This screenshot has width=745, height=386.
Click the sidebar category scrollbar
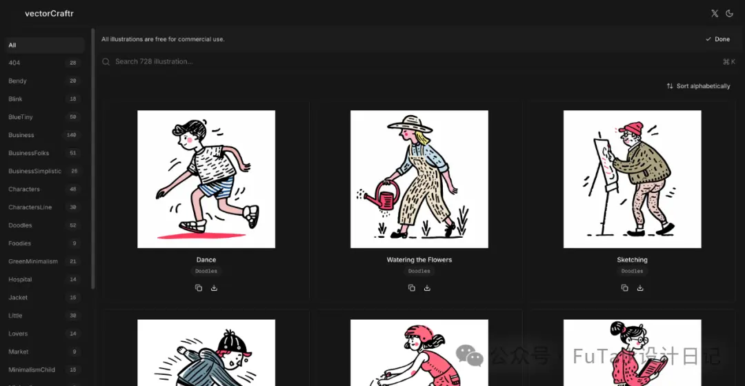(93, 159)
